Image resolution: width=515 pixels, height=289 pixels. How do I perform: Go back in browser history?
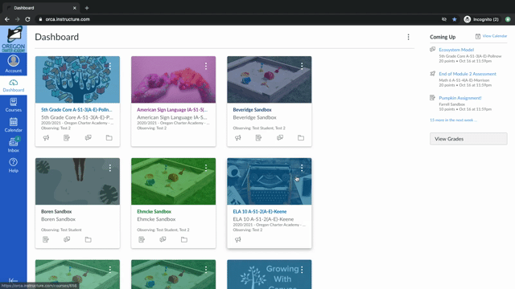click(x=7, y=19)
